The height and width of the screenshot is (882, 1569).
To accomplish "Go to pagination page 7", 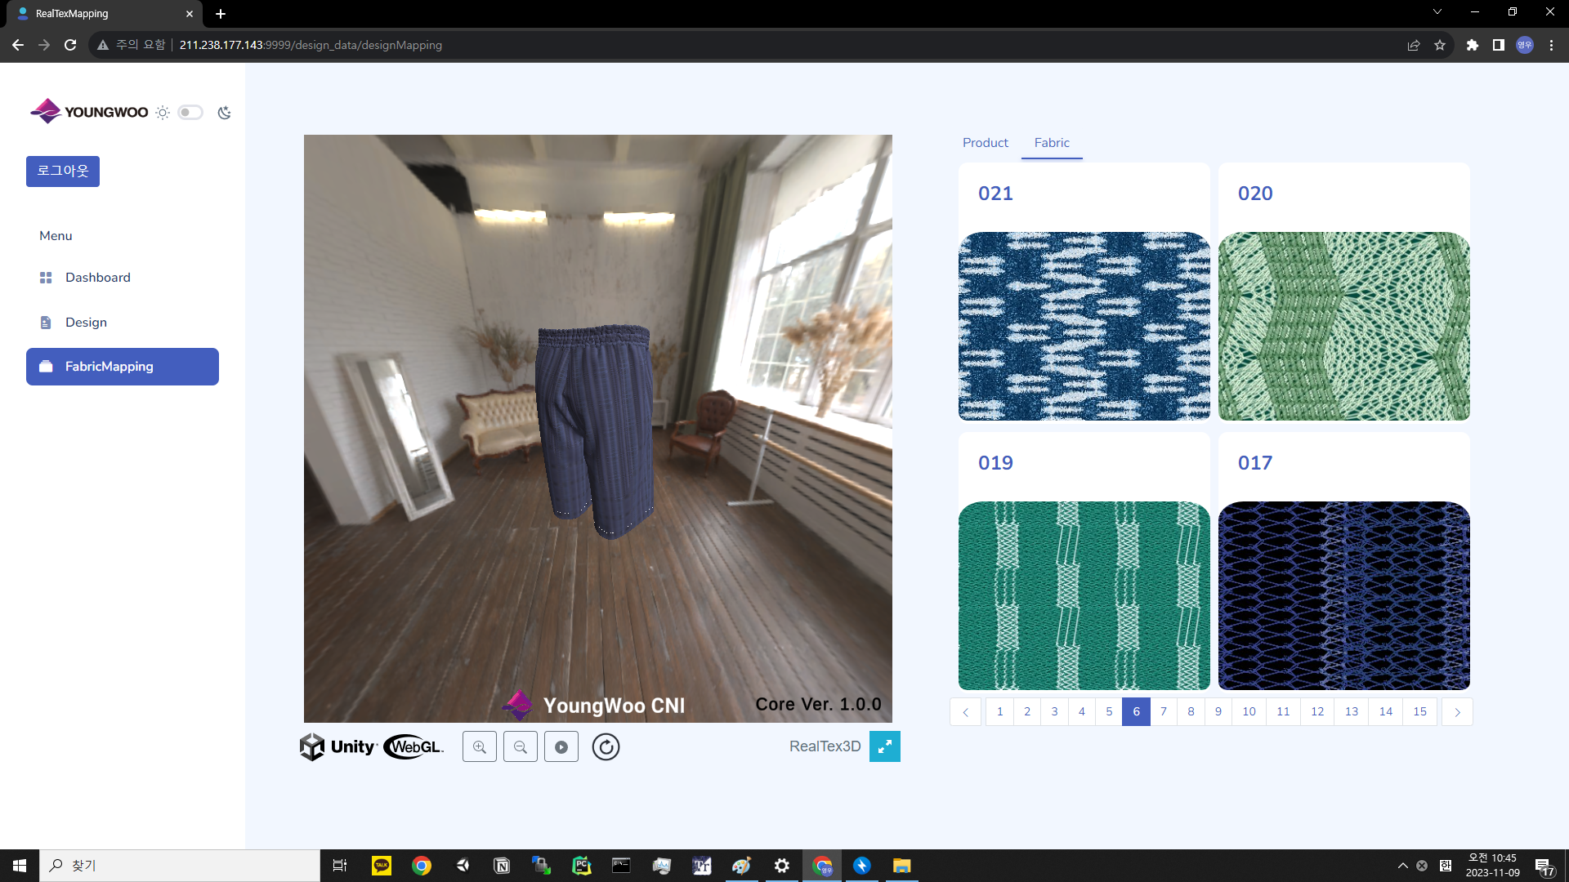I will pos(1164,711).
